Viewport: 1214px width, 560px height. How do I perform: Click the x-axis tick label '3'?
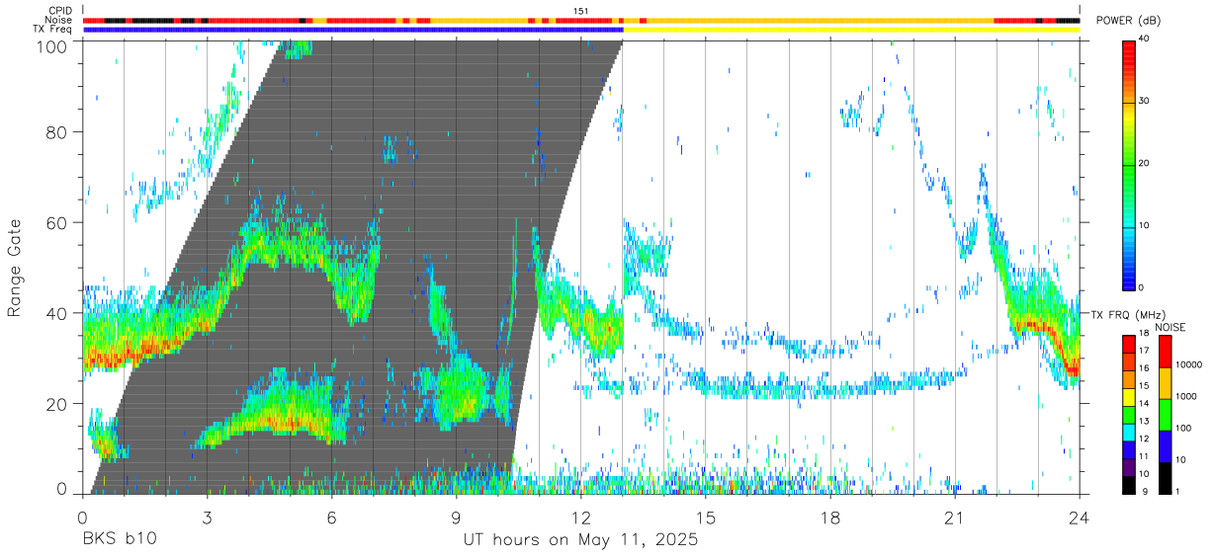(x=207, y=517)
